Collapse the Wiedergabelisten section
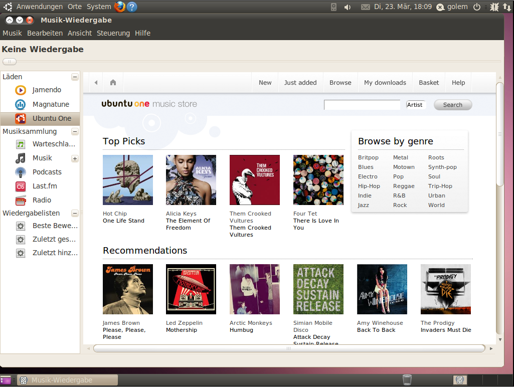514x387 pixels. (x=75, y=213)
